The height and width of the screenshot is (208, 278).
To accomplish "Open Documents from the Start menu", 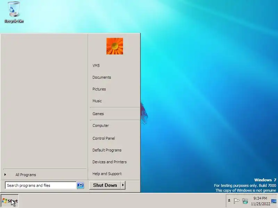I will (115, 77).
